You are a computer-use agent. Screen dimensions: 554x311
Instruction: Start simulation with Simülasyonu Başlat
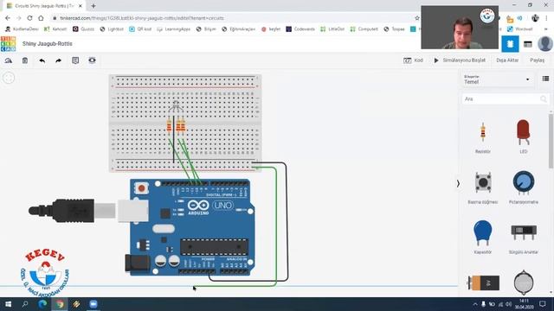tap(460, 60)
